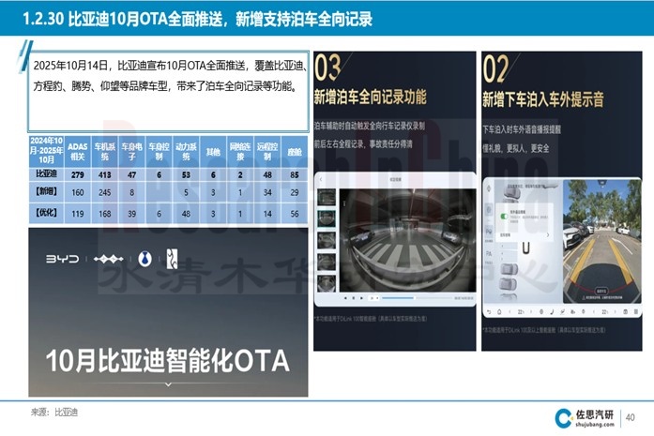Select the bottom recording thumbnail

(327, 283)
